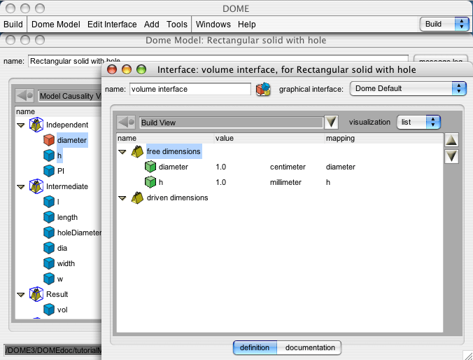Collapse the Intermediate group in model tree
The width and height of the screenshot is (473, 360).
point(21,187)
